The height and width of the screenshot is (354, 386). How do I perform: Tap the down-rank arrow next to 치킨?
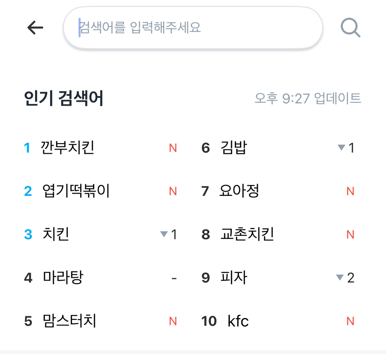pyautogui.click(x=164, y=234)
